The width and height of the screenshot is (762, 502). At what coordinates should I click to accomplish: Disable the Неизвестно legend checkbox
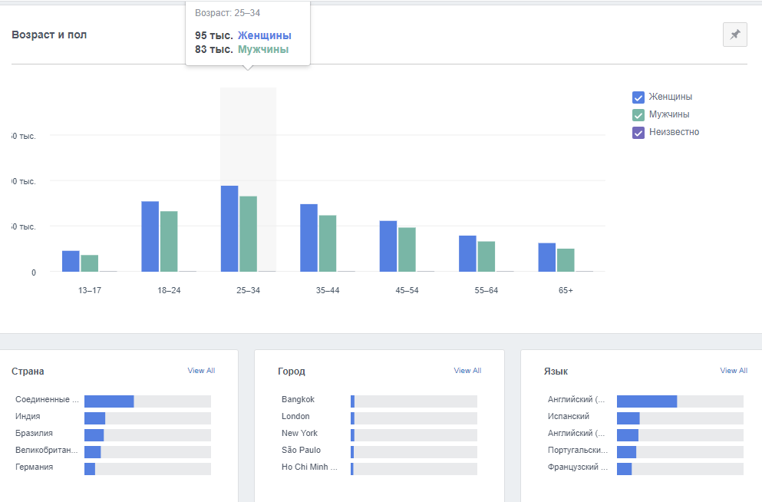[x=638, y=133]
